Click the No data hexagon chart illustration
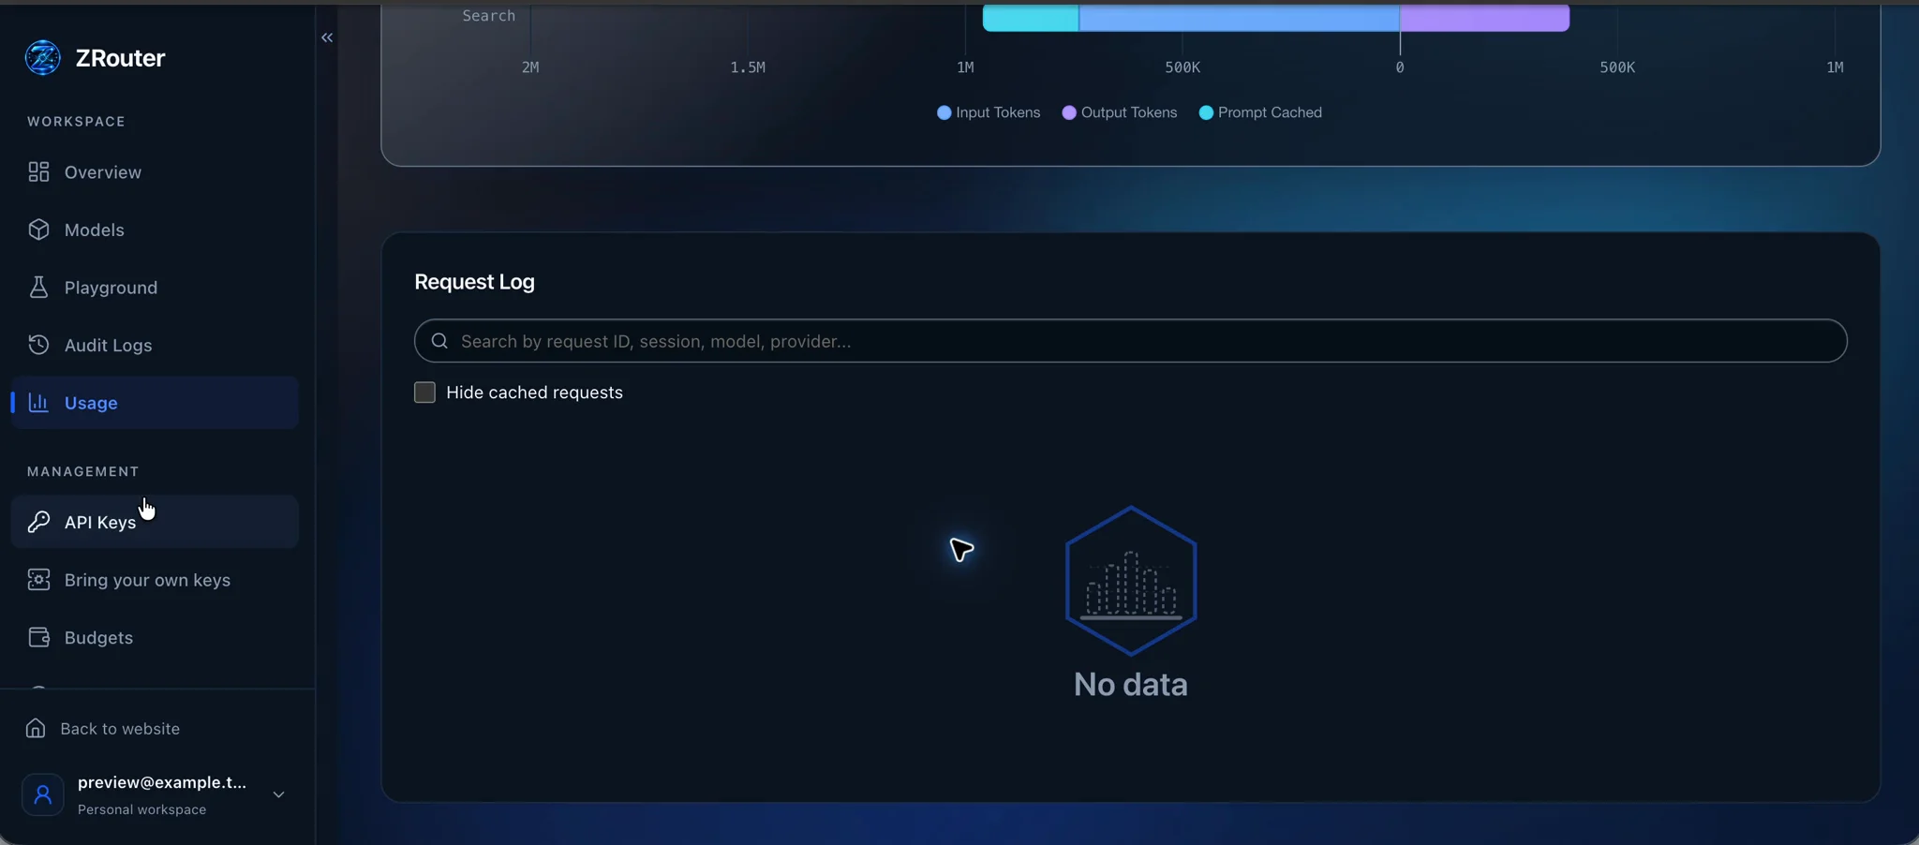Image resolution: width=1919 pixels, height=845 pixels. tap(1131, 581)
